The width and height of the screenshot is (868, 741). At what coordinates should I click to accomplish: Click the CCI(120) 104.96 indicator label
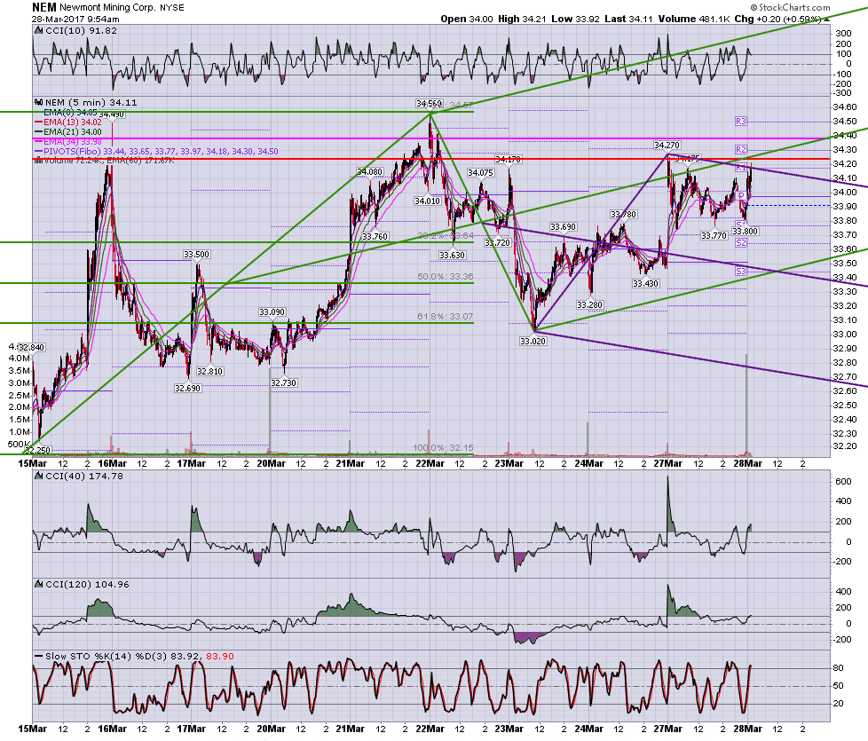tap(87, 585)
